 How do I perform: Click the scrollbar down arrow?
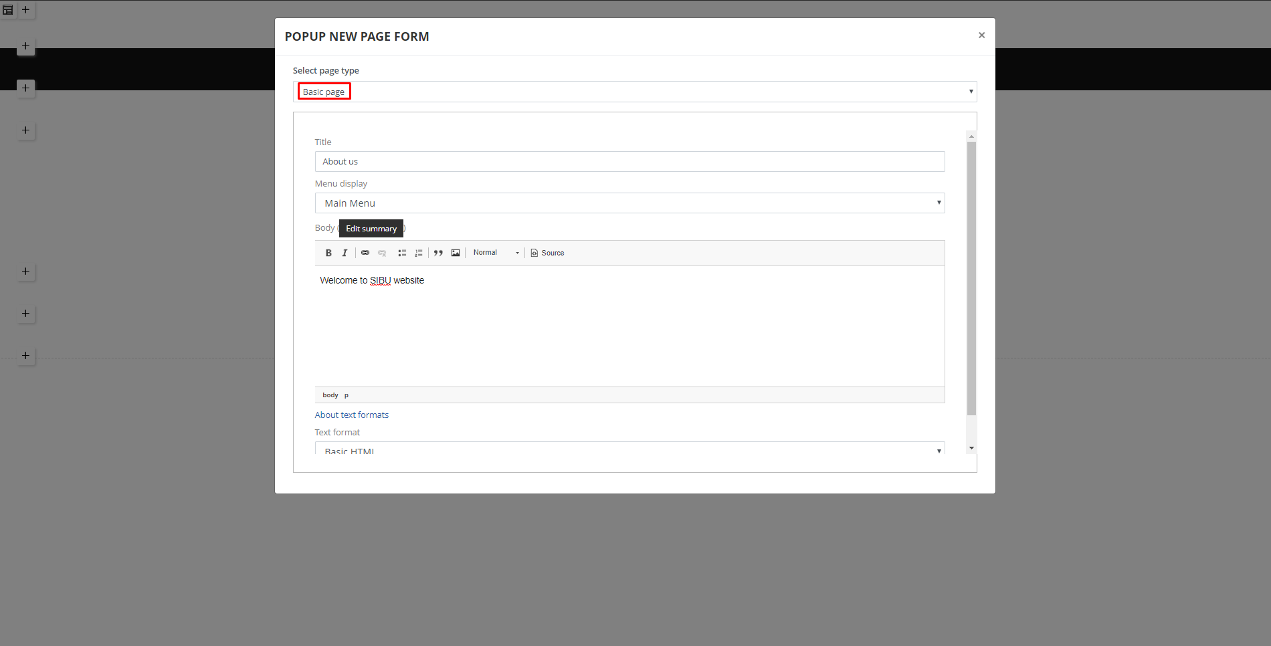click(971, 448)
